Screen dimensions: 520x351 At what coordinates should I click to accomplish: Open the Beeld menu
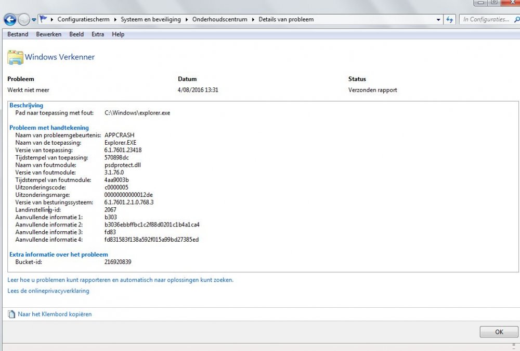(x=76, y=34)
